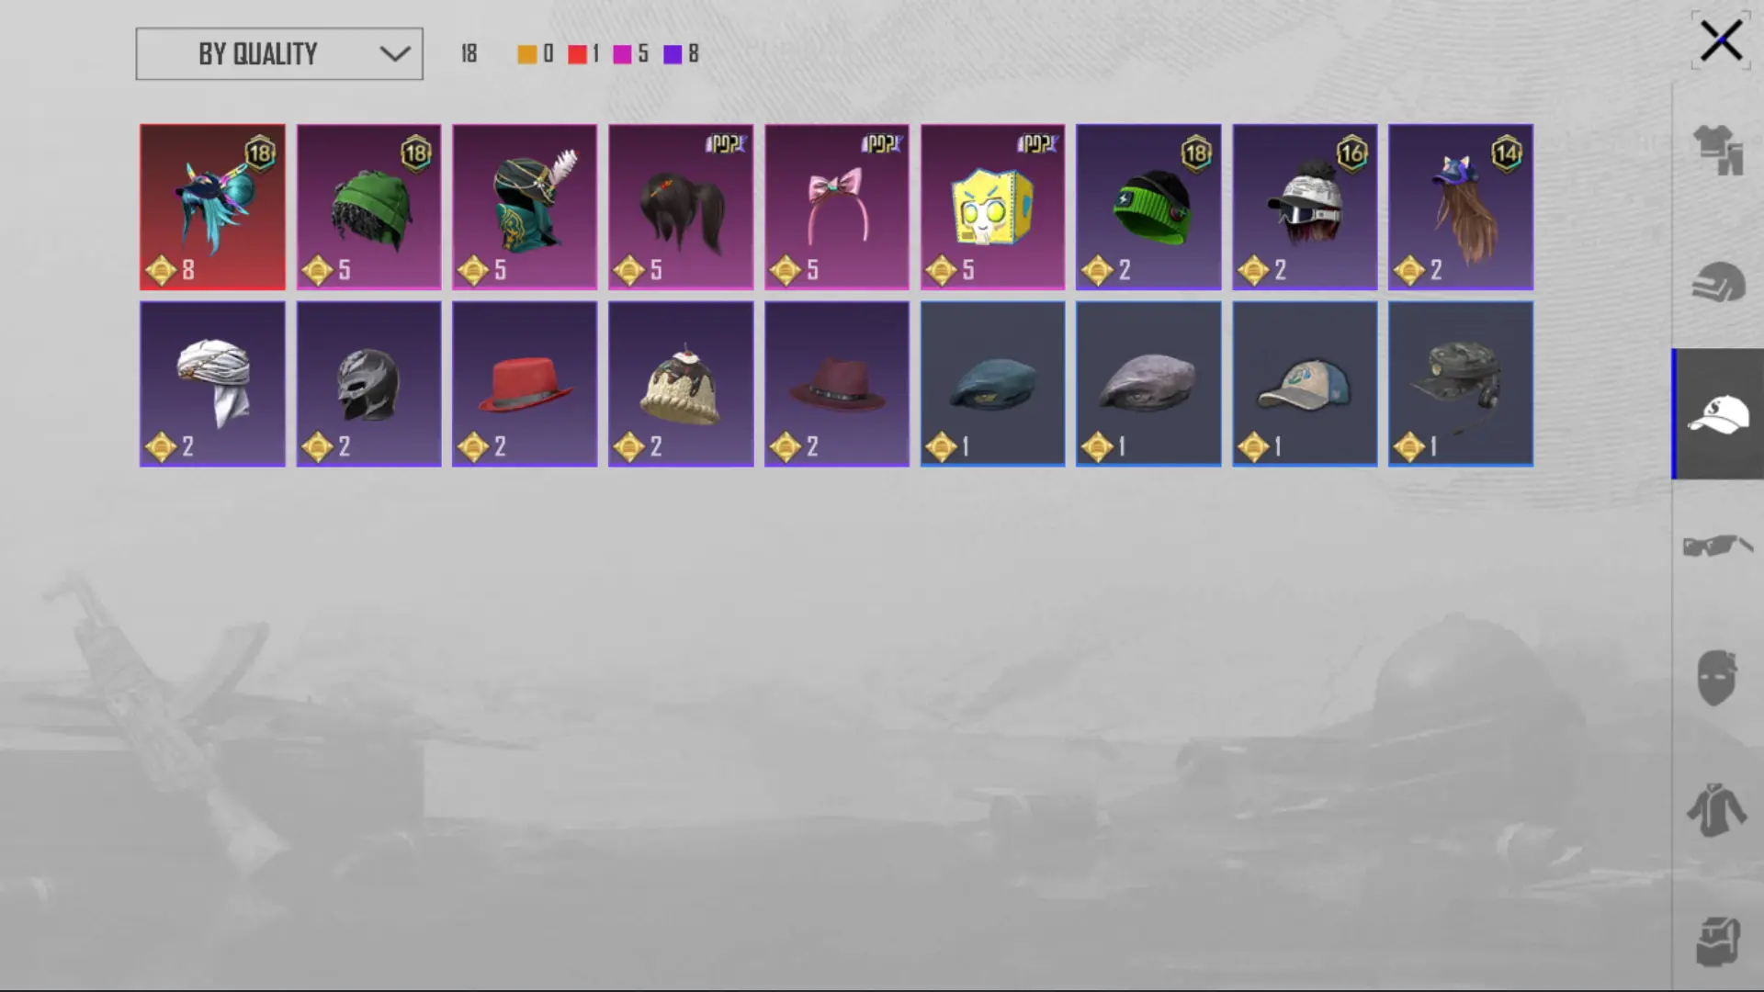Select the helmet category sidebar icon

click(x=1717, y=281)
